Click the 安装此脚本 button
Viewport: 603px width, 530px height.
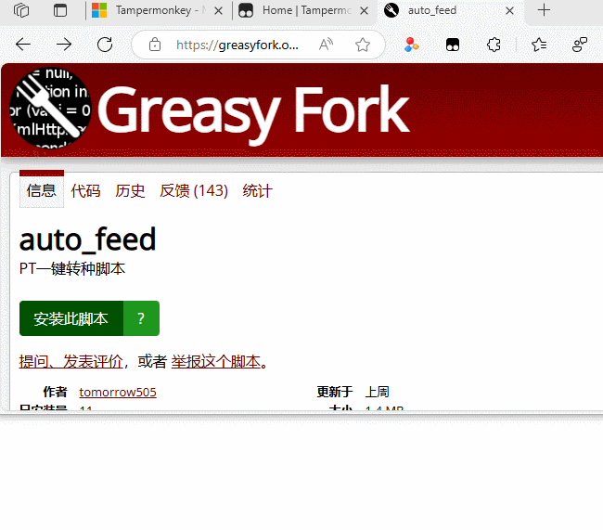pyautogui.click(x=71, y=318)
